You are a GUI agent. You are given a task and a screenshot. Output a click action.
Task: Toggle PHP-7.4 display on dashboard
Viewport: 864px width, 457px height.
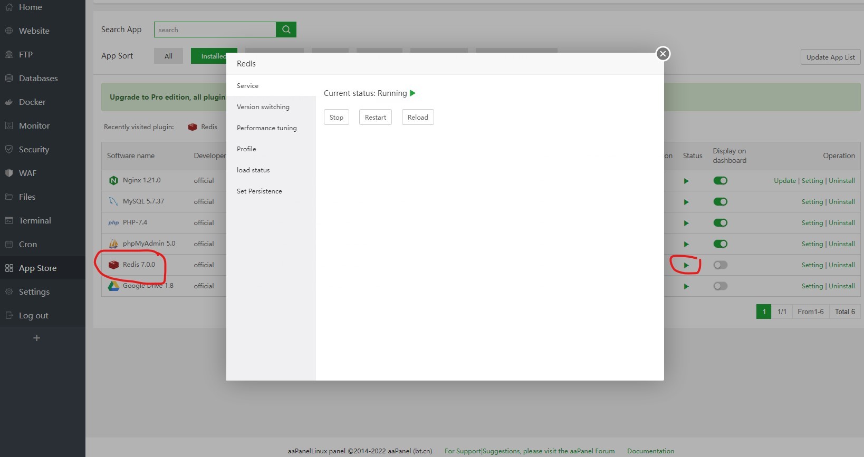pos(720,223)
